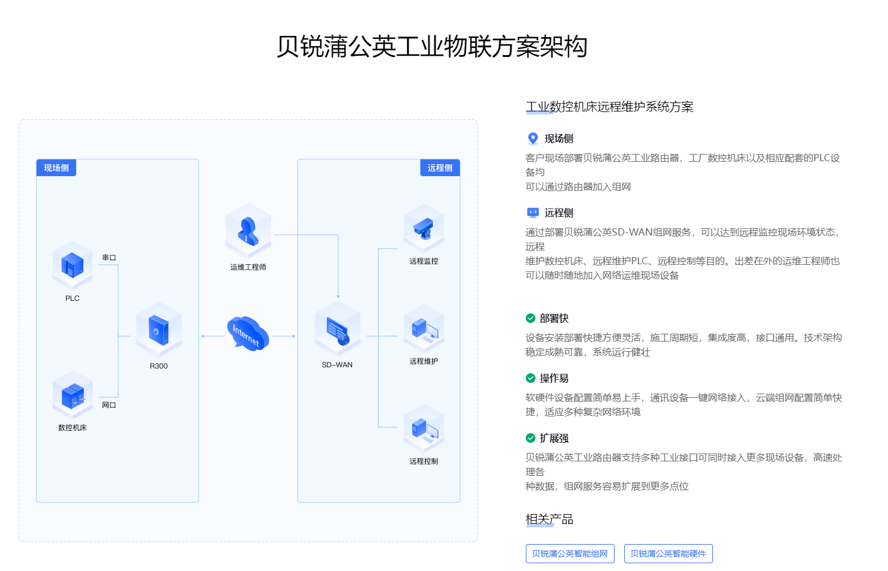This screenshot has height=571, width=888.
Task: Click the location pin icon beside 现场侧
Action: pyautogui.click(x=532, y=138)
